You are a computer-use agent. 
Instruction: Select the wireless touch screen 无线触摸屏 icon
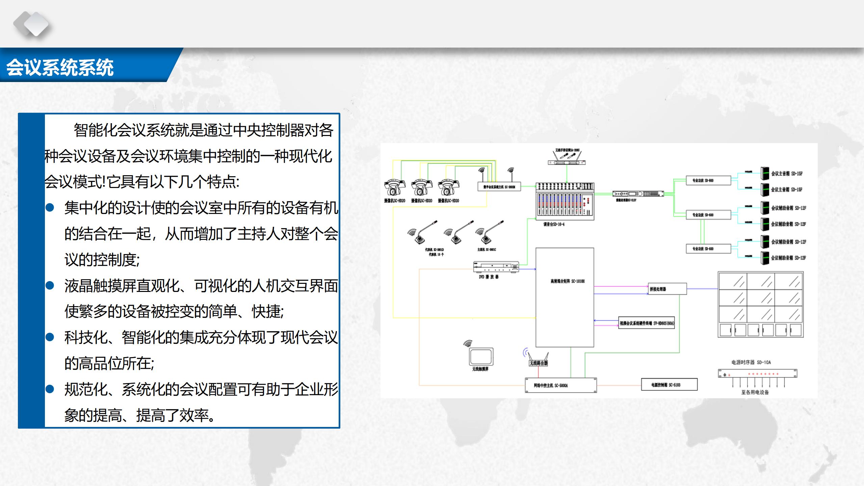(x=481, y=356)
